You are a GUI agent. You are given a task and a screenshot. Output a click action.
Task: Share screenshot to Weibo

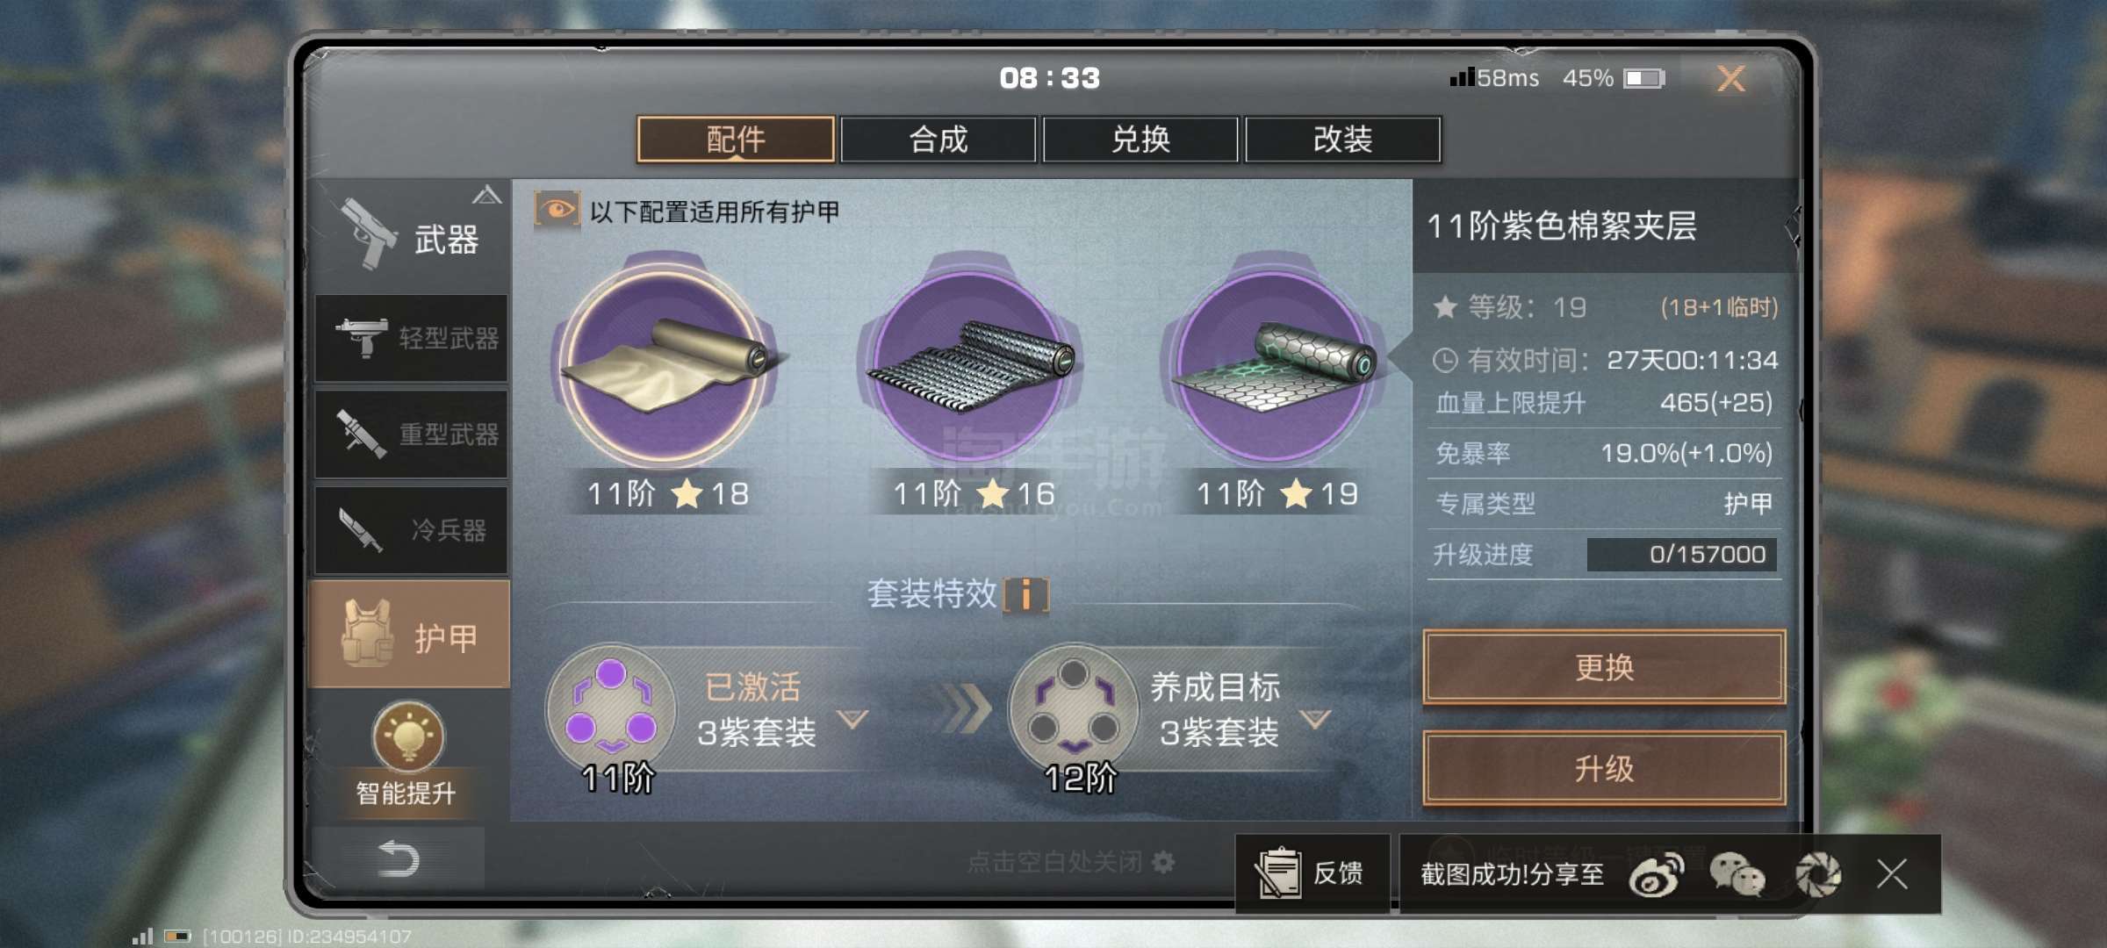click(x=1656, y=874)
